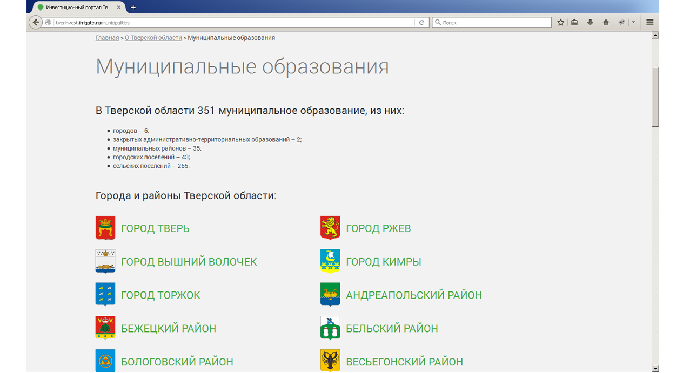The height and width of the screenshot is (373, 683).
Task: Click the Andreapolsky district coat of arms
Action: 330,295
